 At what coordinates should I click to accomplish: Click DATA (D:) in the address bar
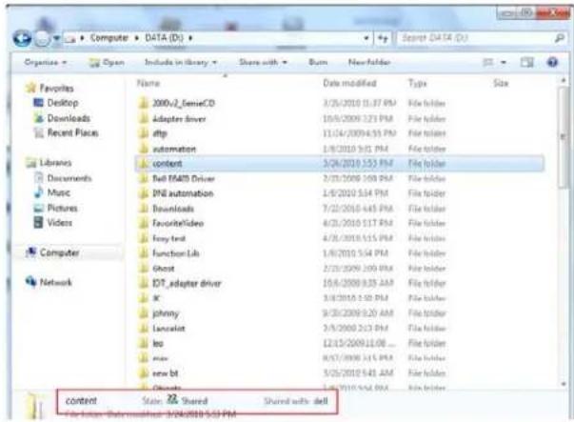[164, 38]
